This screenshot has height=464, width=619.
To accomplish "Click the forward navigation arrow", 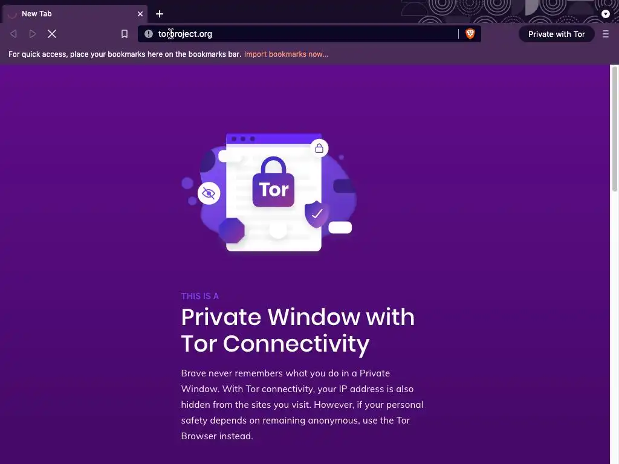I will [33, 34].
